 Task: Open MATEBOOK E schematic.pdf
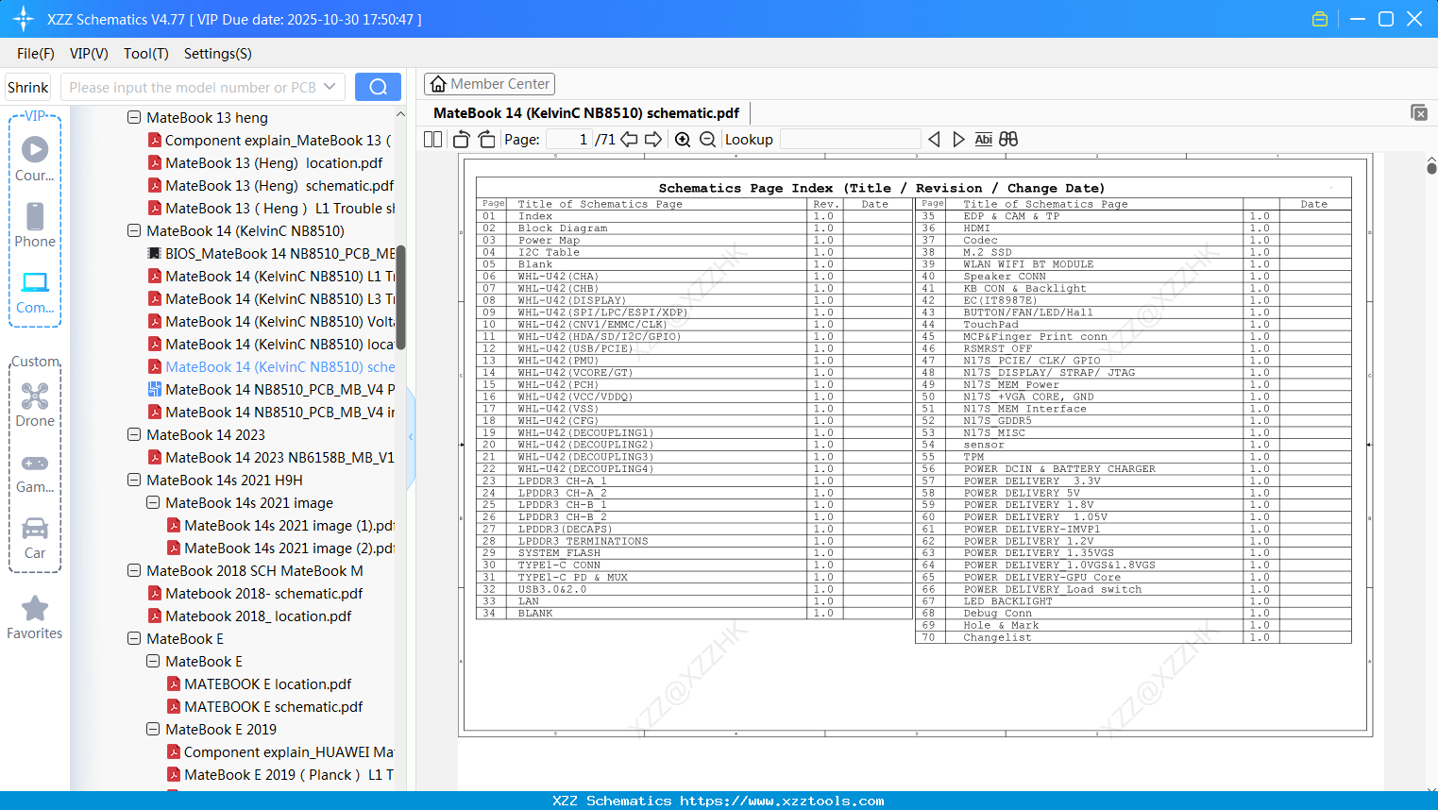pos(264,707)
